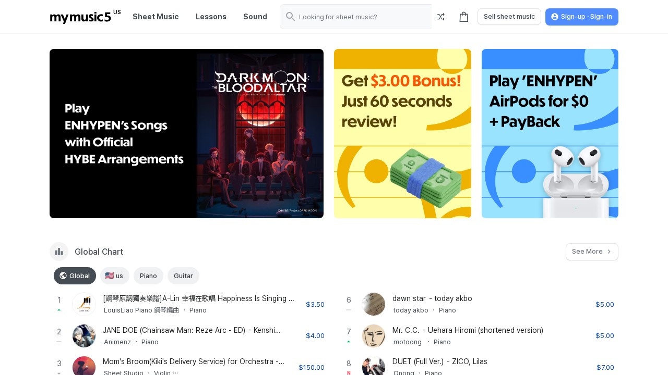Open the Lessons menu

[x=211, y=17]
